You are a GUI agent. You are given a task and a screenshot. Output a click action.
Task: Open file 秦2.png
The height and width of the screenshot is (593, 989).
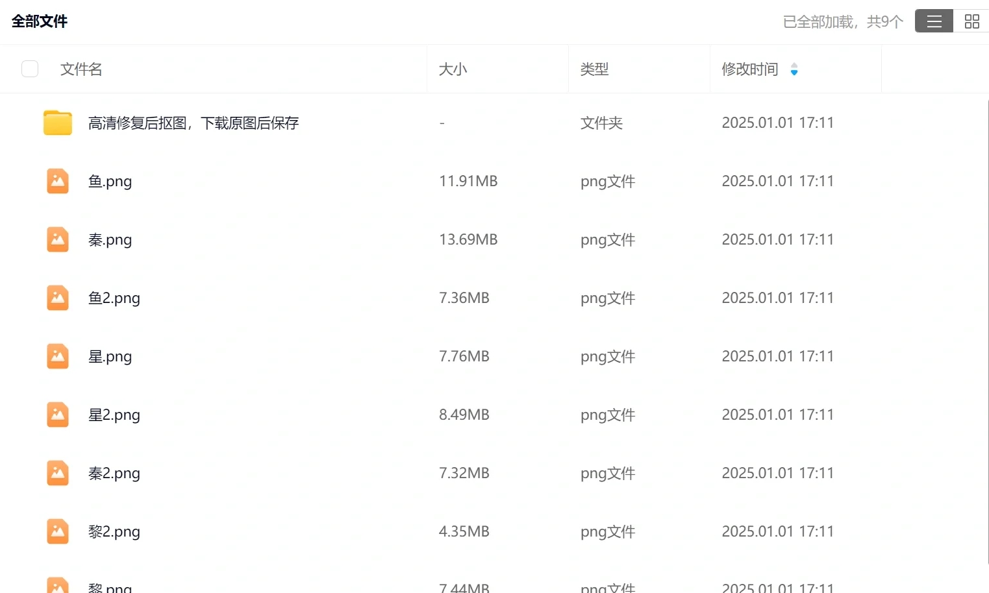(114, 473)
